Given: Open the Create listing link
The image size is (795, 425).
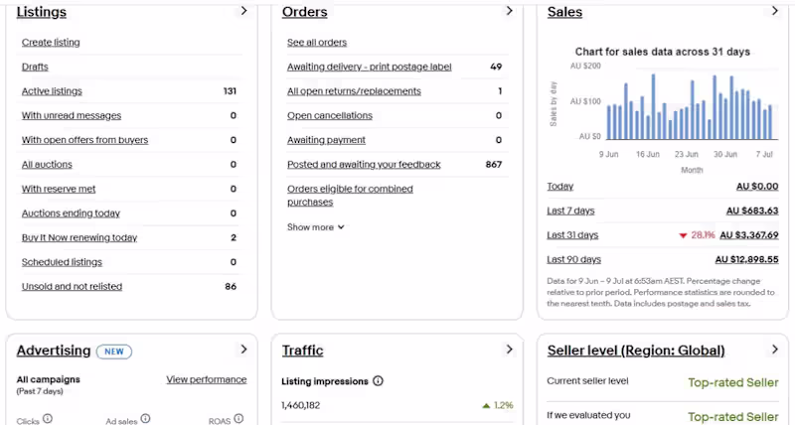Looking at the screenshot, I should click(51, 43).
